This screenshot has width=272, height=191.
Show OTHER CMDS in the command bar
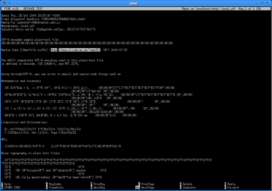click(x=11, y=188)
